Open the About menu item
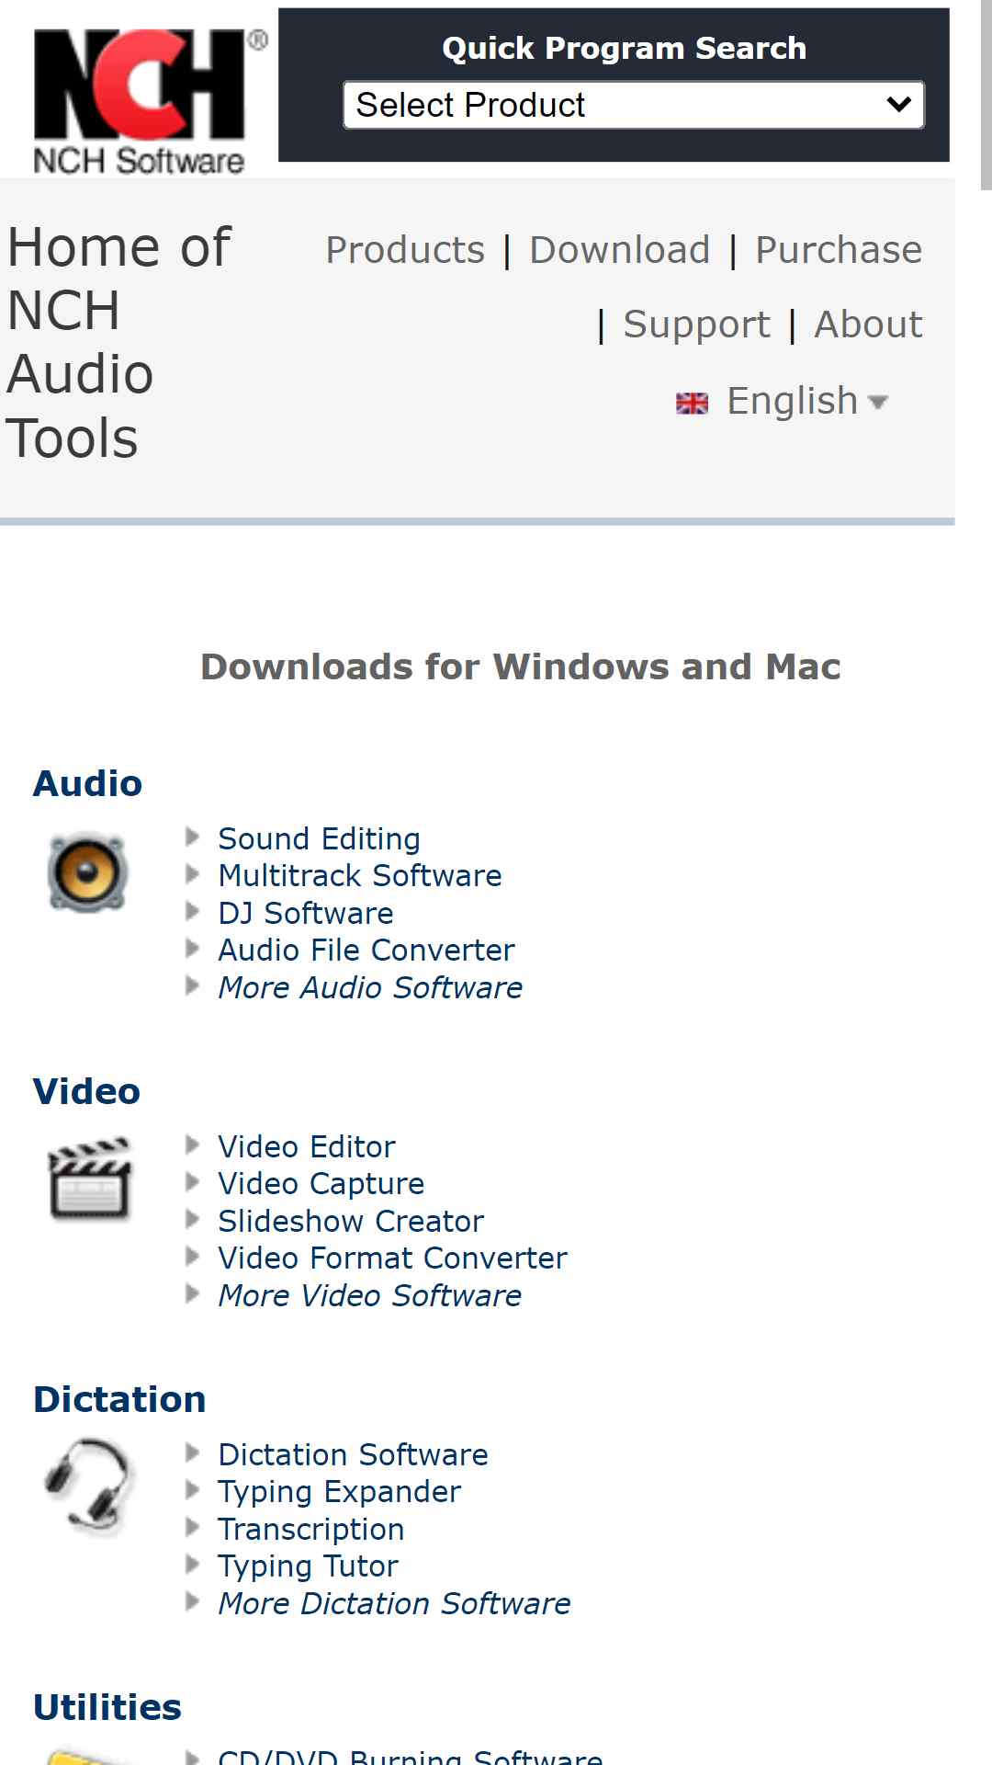Screen dimensions: 992x1765 coord(869,325)
